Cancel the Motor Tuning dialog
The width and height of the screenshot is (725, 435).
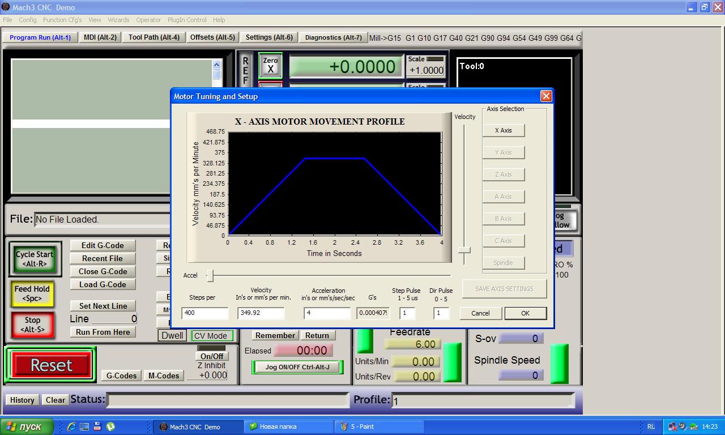point(480,313)
